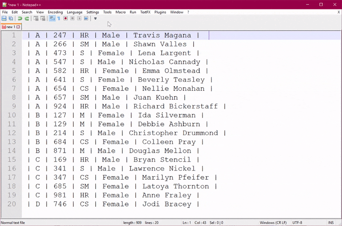Screen dimensions: 342x226
Task: Start macro recording with the red record icon
Action: pos(65,19)
